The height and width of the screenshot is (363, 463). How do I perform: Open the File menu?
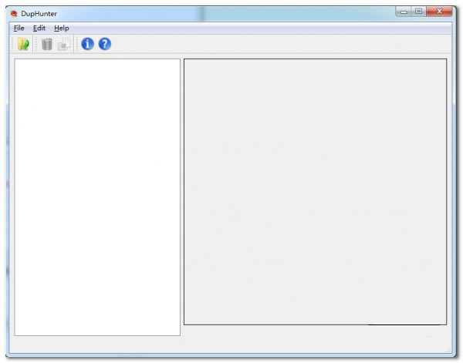click(x=19, y=29)
